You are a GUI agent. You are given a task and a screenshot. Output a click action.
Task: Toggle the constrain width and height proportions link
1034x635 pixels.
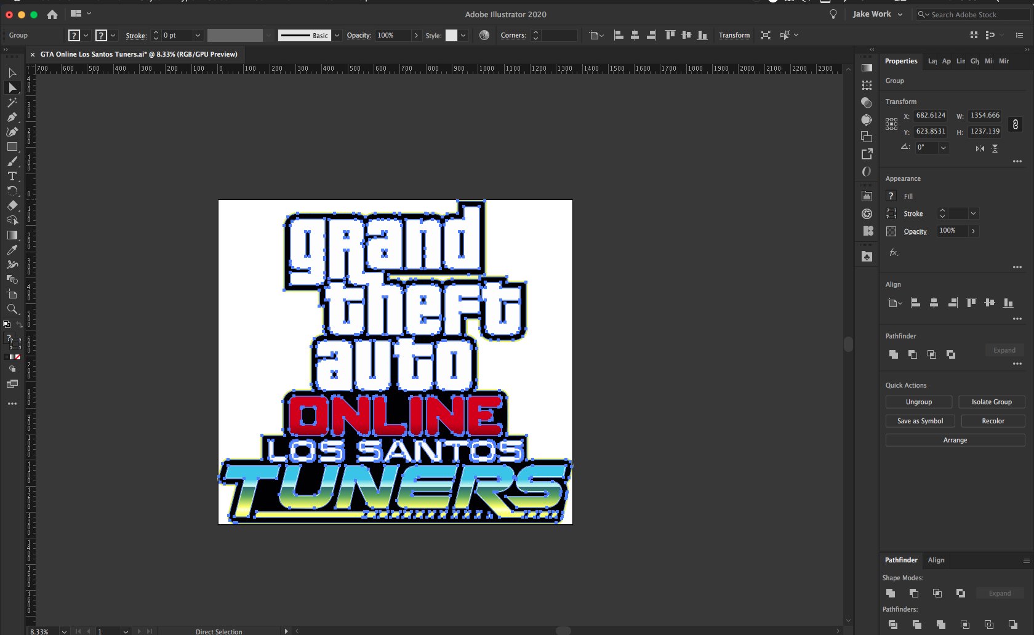coord(1016,124)
